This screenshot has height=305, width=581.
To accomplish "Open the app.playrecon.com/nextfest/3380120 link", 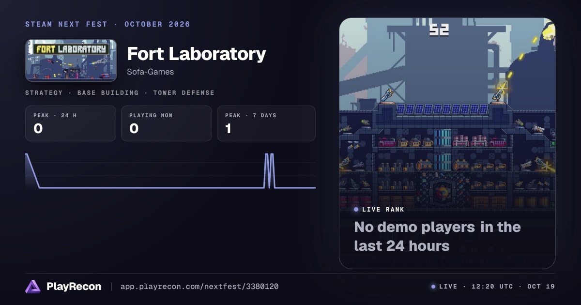I will pos(199,287).
